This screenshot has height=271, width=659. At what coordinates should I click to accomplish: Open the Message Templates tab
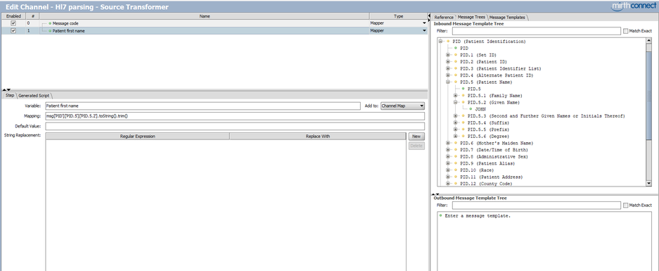click(x=507, y=18)
